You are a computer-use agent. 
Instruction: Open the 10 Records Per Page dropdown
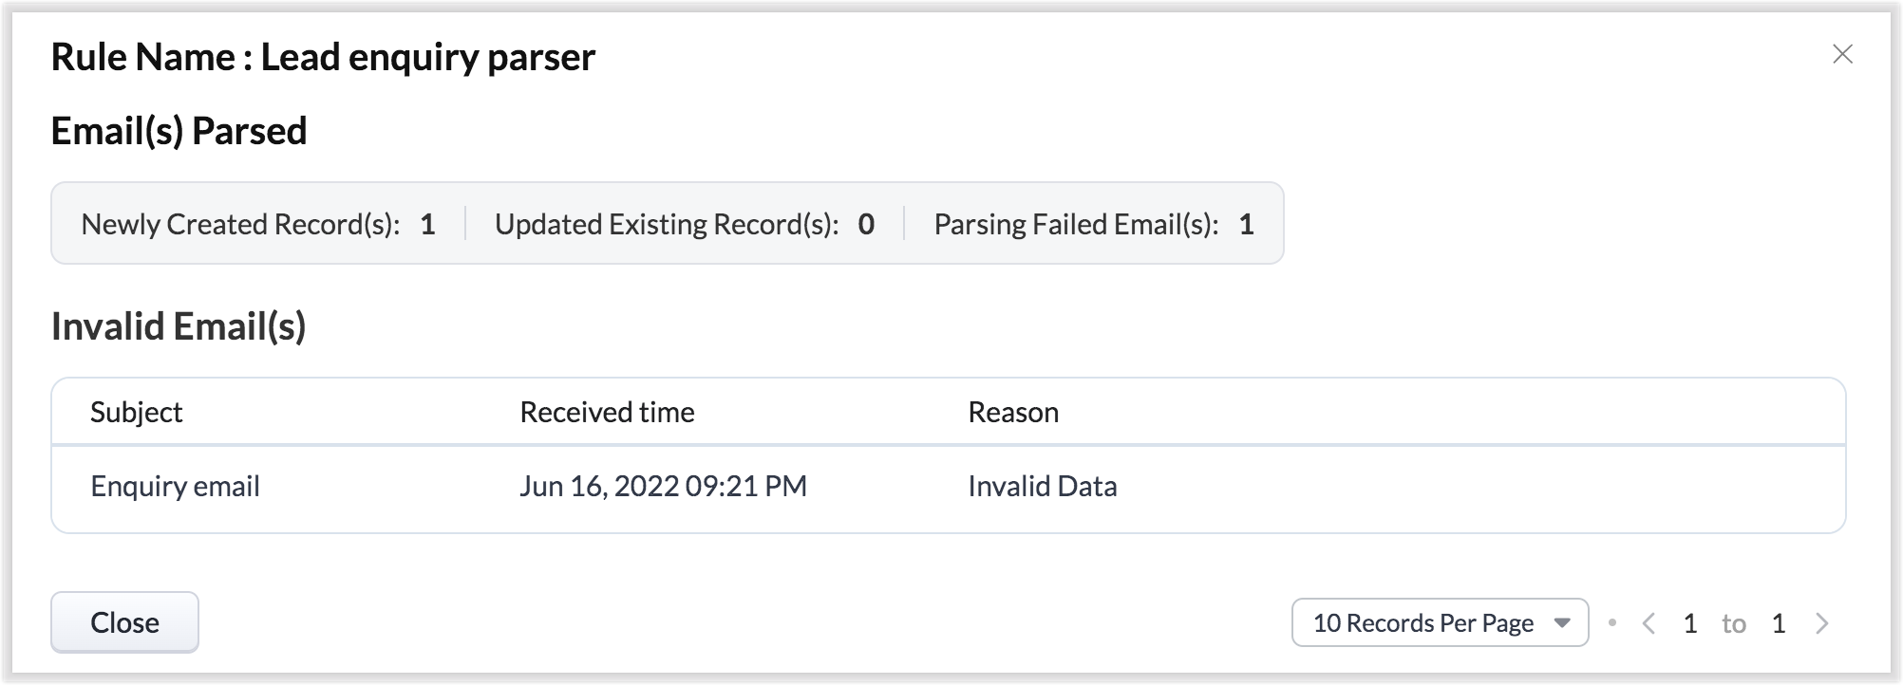pos(1440,623)
